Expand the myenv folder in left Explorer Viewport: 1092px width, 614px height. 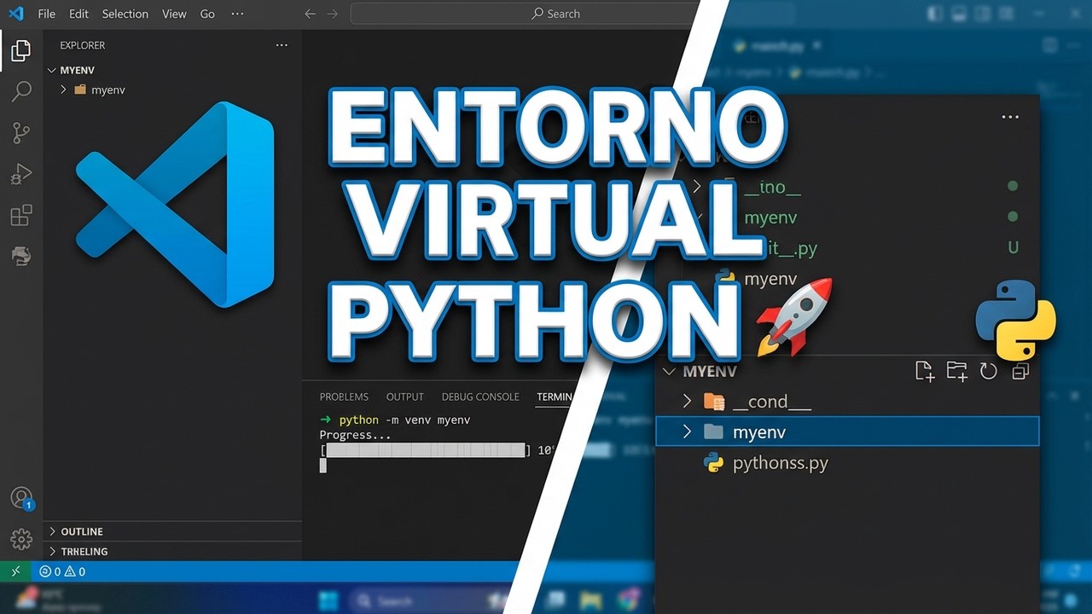point(63,90)
